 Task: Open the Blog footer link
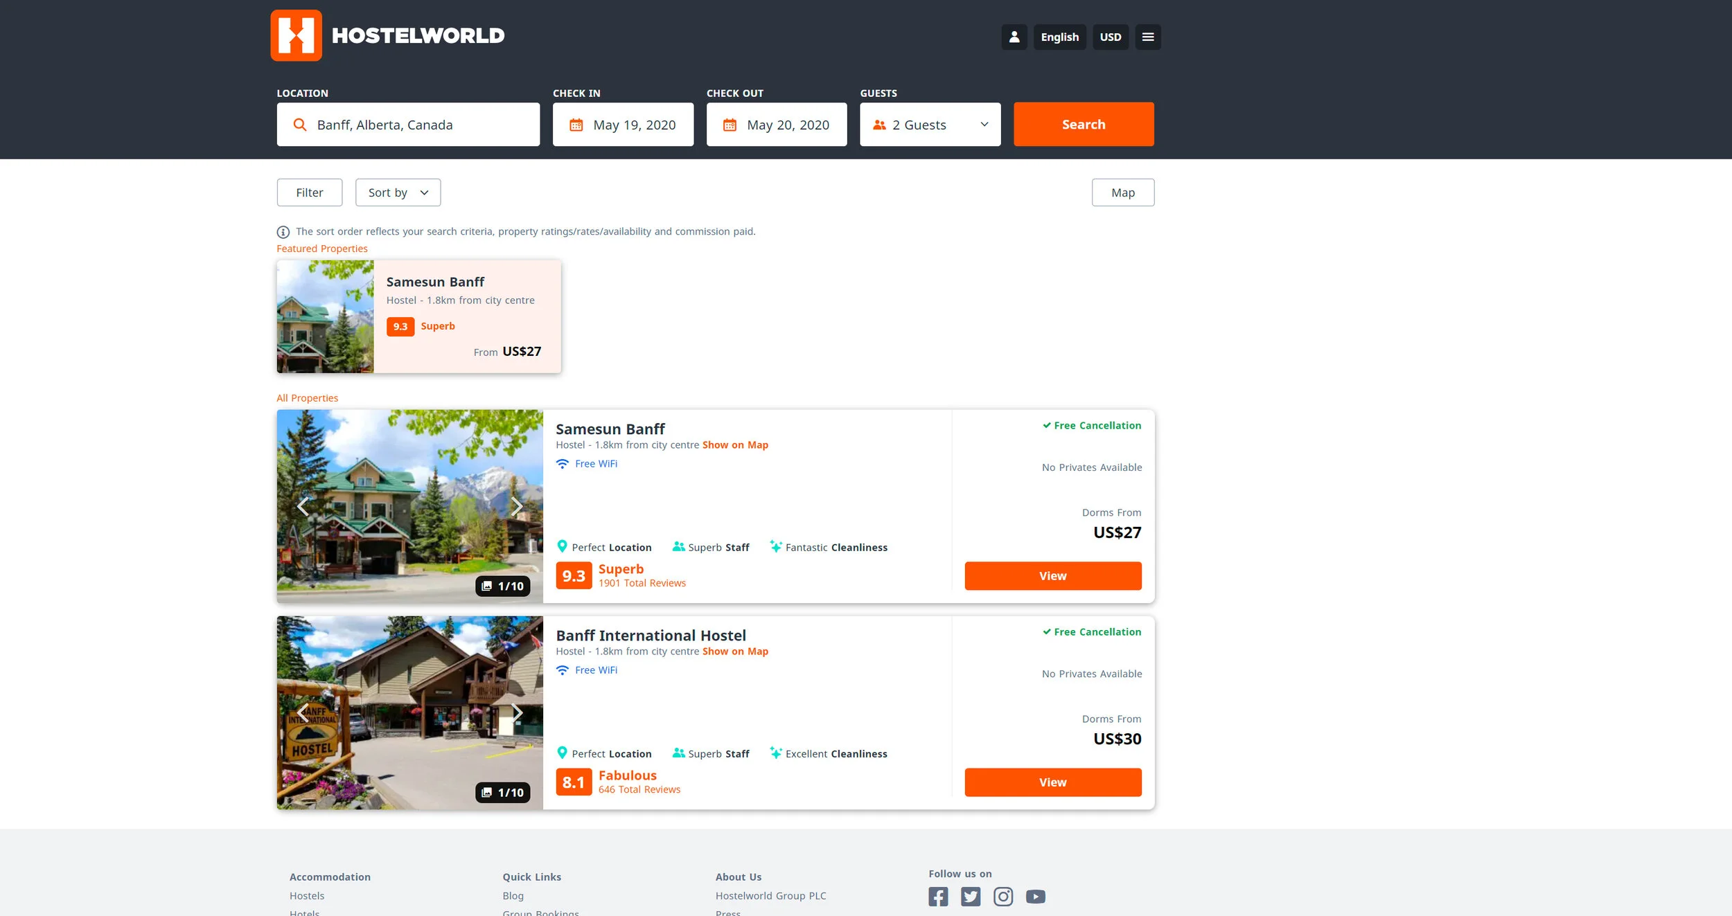(513, 896)
